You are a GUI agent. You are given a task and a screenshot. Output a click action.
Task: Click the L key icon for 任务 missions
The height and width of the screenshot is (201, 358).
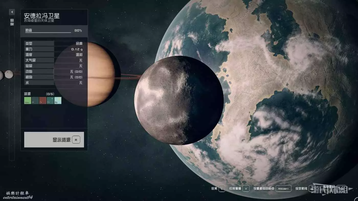(222, 189)
